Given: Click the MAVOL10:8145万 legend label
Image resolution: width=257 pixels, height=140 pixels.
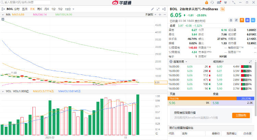Looking at the screenshot, I should point(70,91).
